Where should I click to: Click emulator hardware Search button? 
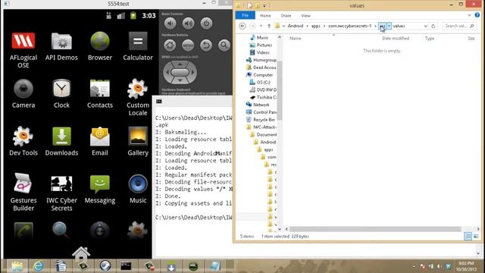coord(224,45)
